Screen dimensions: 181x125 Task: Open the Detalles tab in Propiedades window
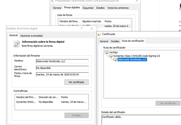point(100,8)
